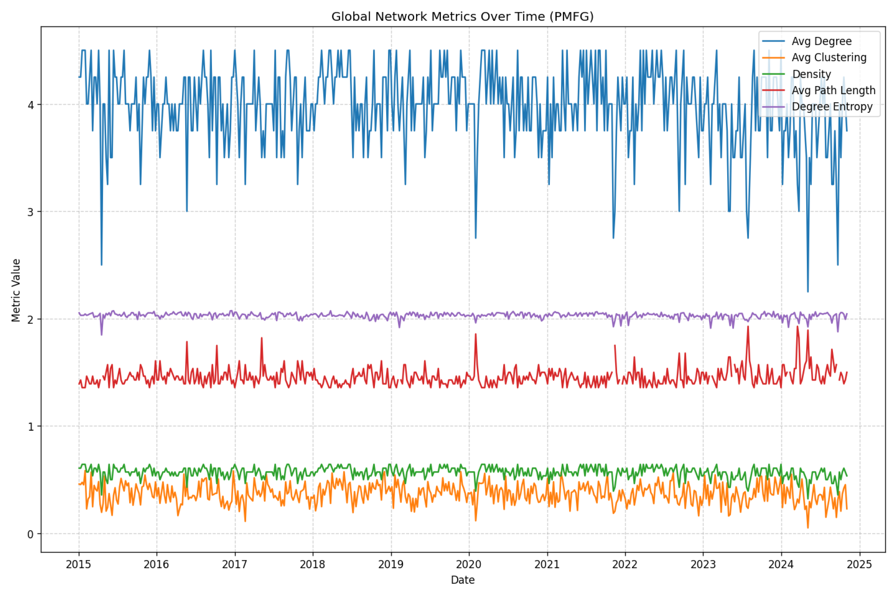Click the 2022 x-axis tick label
This screenshot has height=594, width=895.
(x=624, y=565)
